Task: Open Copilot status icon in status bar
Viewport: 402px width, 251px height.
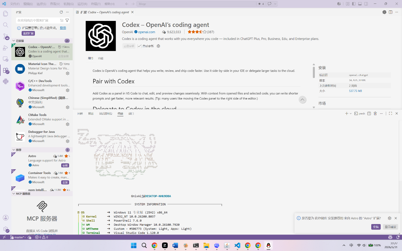Action: tap(390, 237)
